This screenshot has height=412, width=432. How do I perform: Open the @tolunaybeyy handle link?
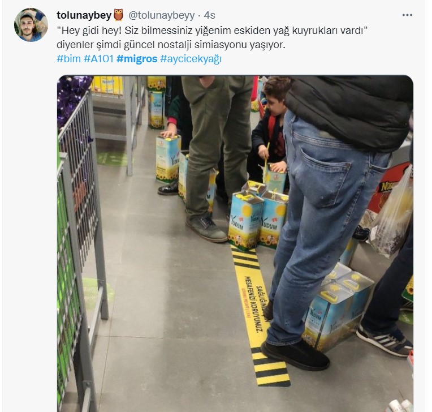click(x=162, y=15)
